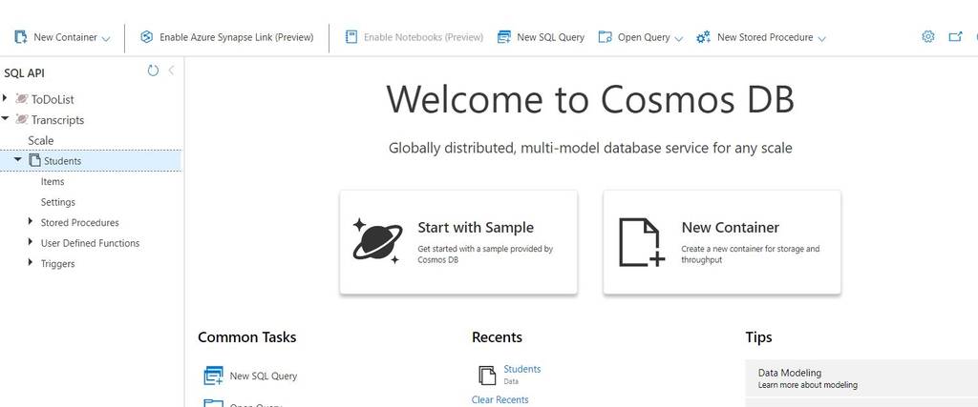Screen dimensions: 978x407
Task: Click the SQL API panel heading
Action: coord(24,72)
